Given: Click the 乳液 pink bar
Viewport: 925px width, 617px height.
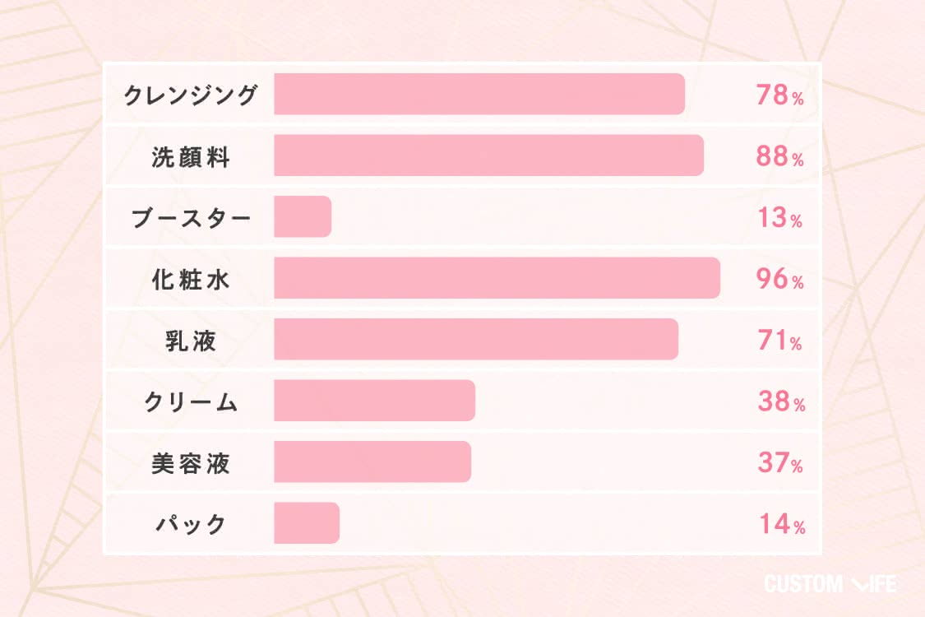Looking at the screenshot, I should tap(476, 339).
